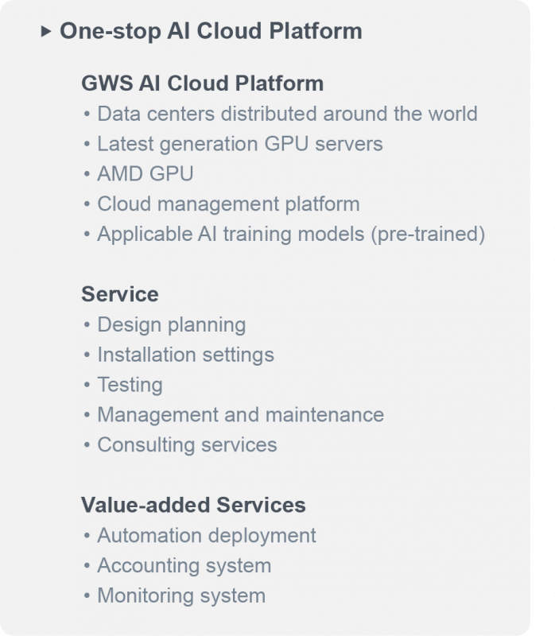This screenshot has height=636, width=555.
Task: Click the Value-added Services heading
Action: click(193, 505)
